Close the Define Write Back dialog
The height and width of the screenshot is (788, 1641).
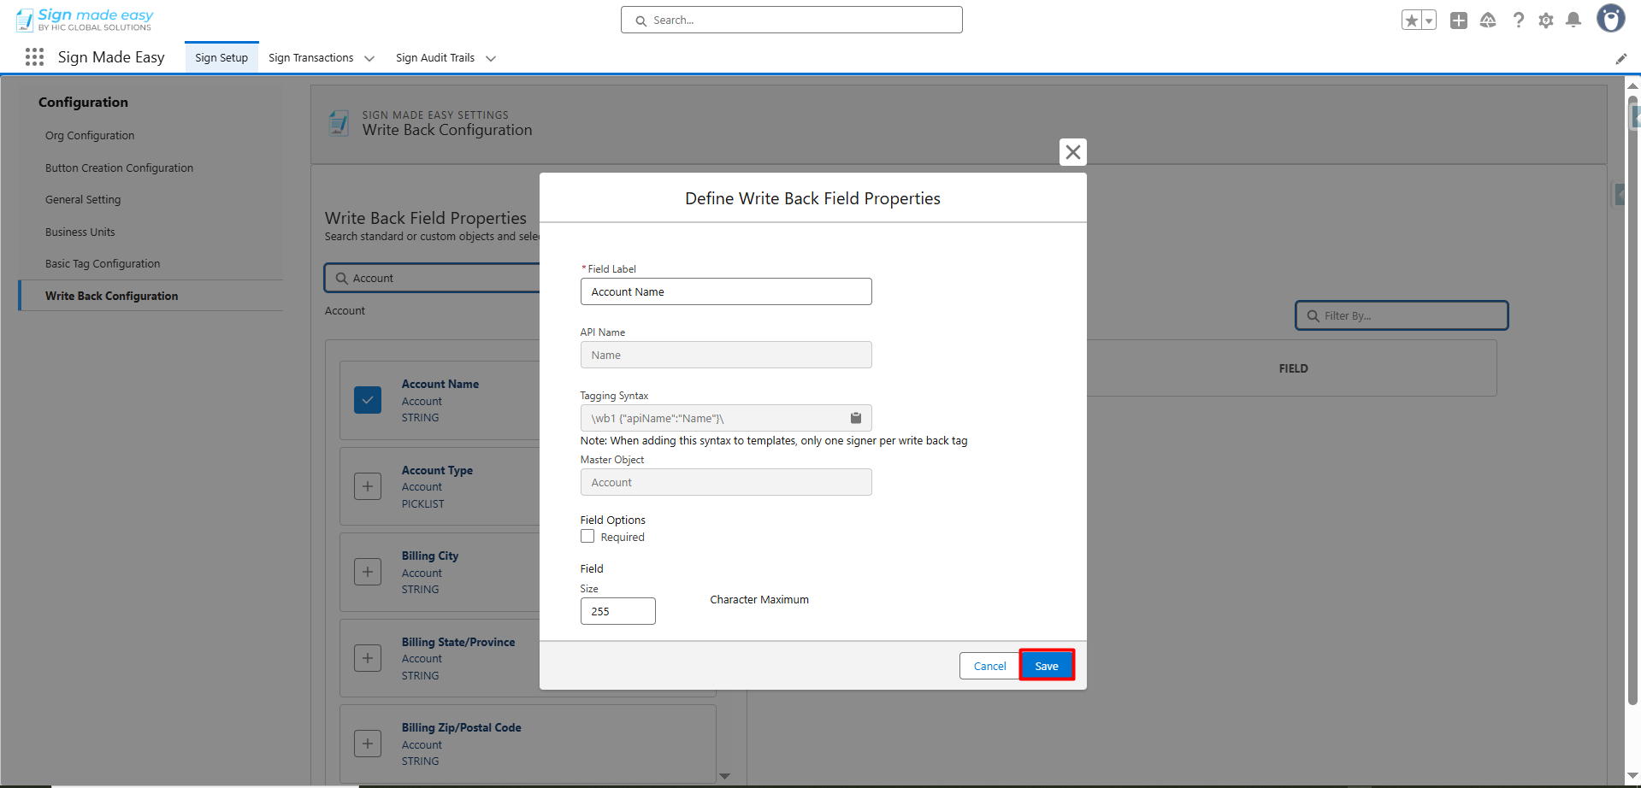(1072, 152)
